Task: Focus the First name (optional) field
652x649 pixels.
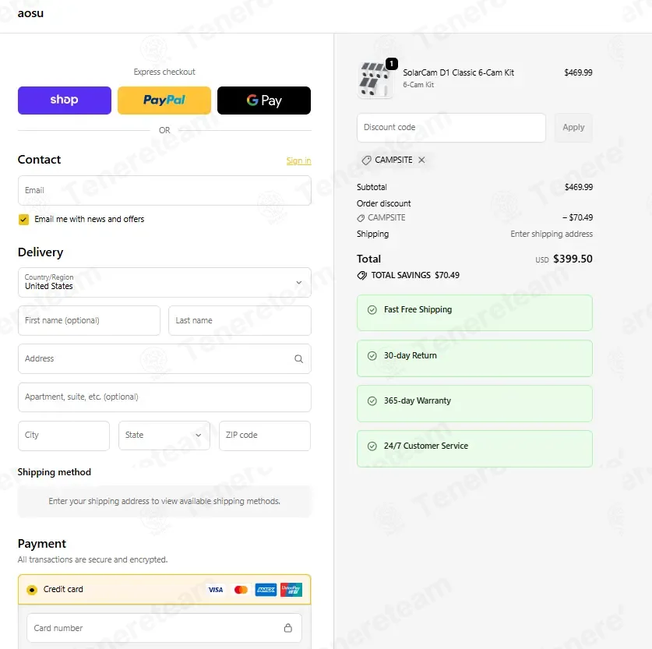Action: pos(89,320)
